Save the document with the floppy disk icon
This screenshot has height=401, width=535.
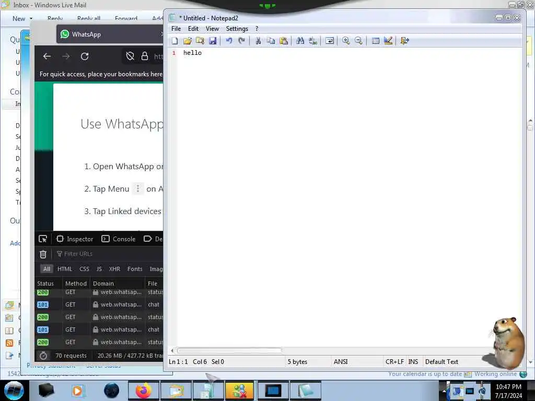[213, 41]
